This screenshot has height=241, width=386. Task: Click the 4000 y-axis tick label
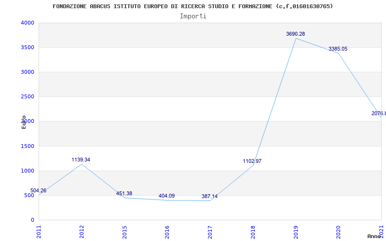[x=28, y=23]
